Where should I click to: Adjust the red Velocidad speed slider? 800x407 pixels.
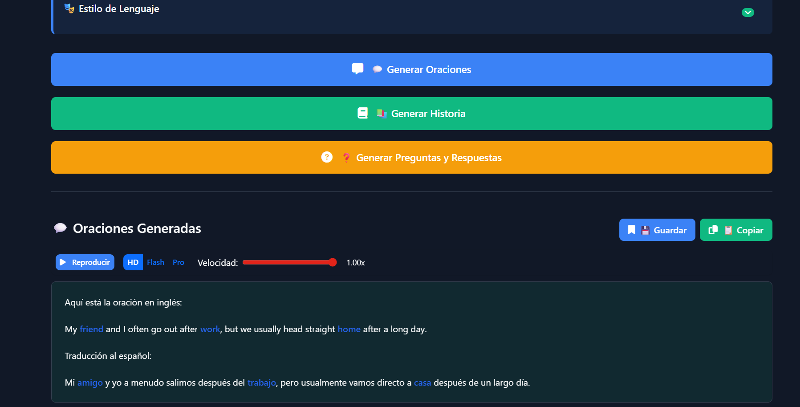tap(289, 262)
